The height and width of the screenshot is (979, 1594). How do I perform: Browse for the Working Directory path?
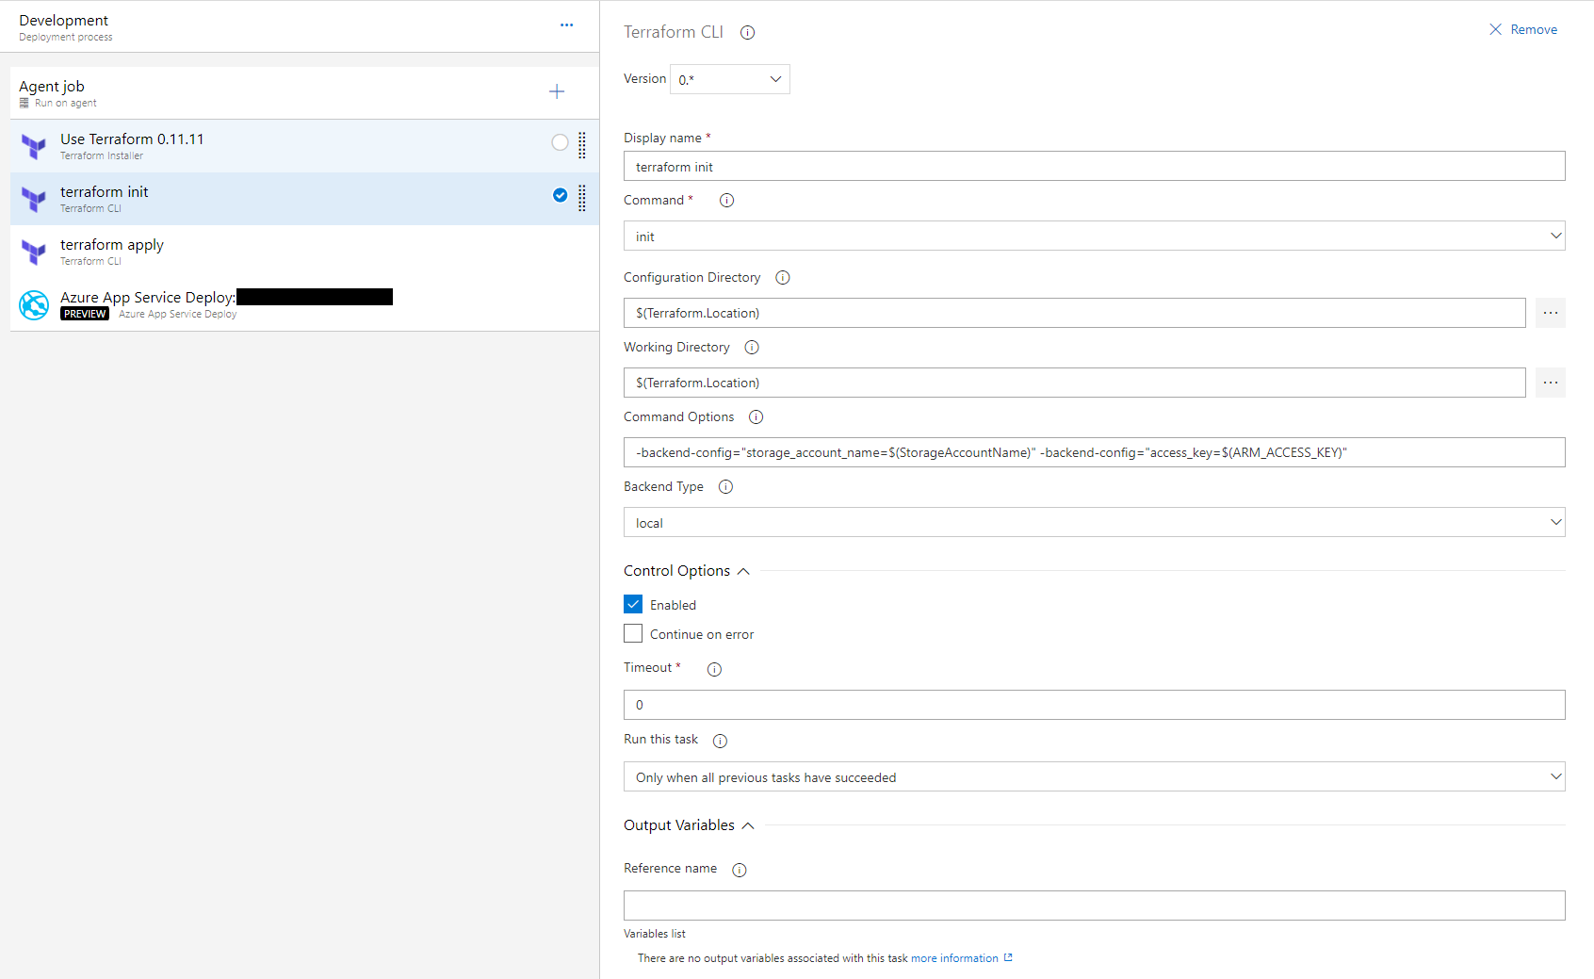point(1551,383)
